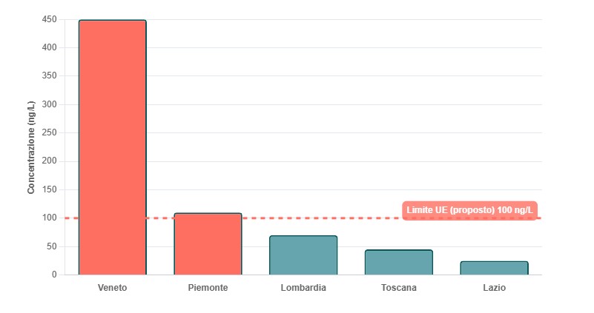Click the 250 y-axis tick label
594x313 pixels.
50,133
